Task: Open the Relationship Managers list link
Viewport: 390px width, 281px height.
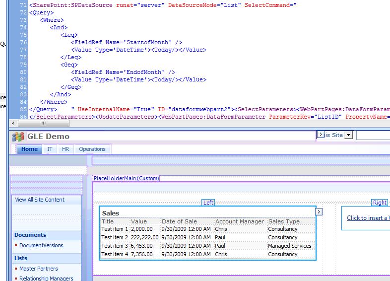Action: [x=46, y=278]
